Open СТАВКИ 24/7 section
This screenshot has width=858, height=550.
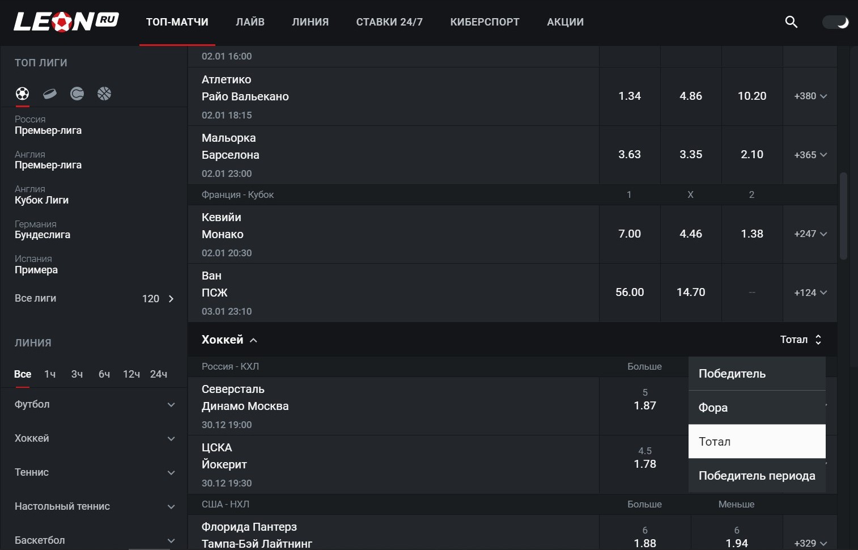pos(389,22)
